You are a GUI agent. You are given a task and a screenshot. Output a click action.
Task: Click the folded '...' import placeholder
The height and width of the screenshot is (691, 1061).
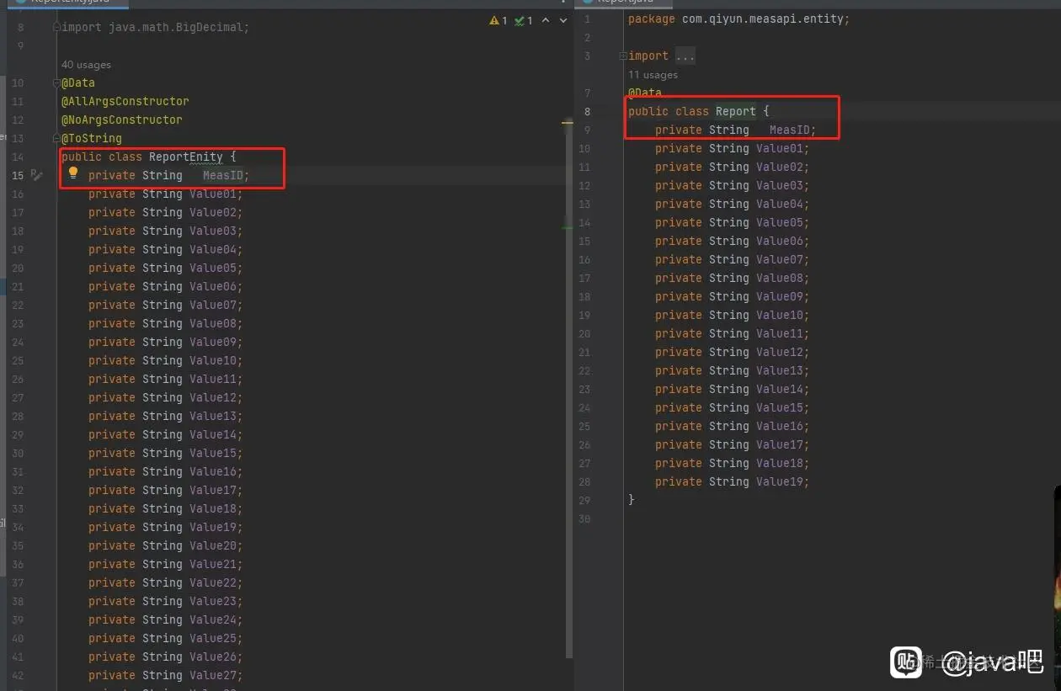(685, 56)
